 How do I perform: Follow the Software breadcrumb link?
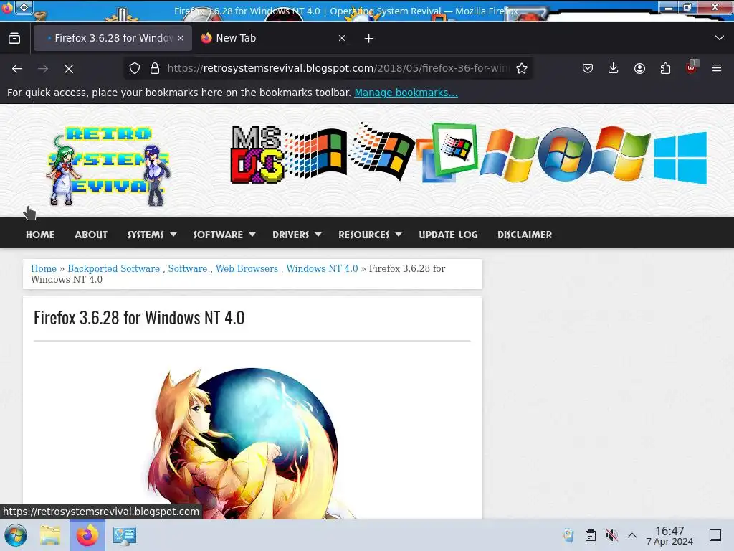pyautogui.click(x=187, y=268)
